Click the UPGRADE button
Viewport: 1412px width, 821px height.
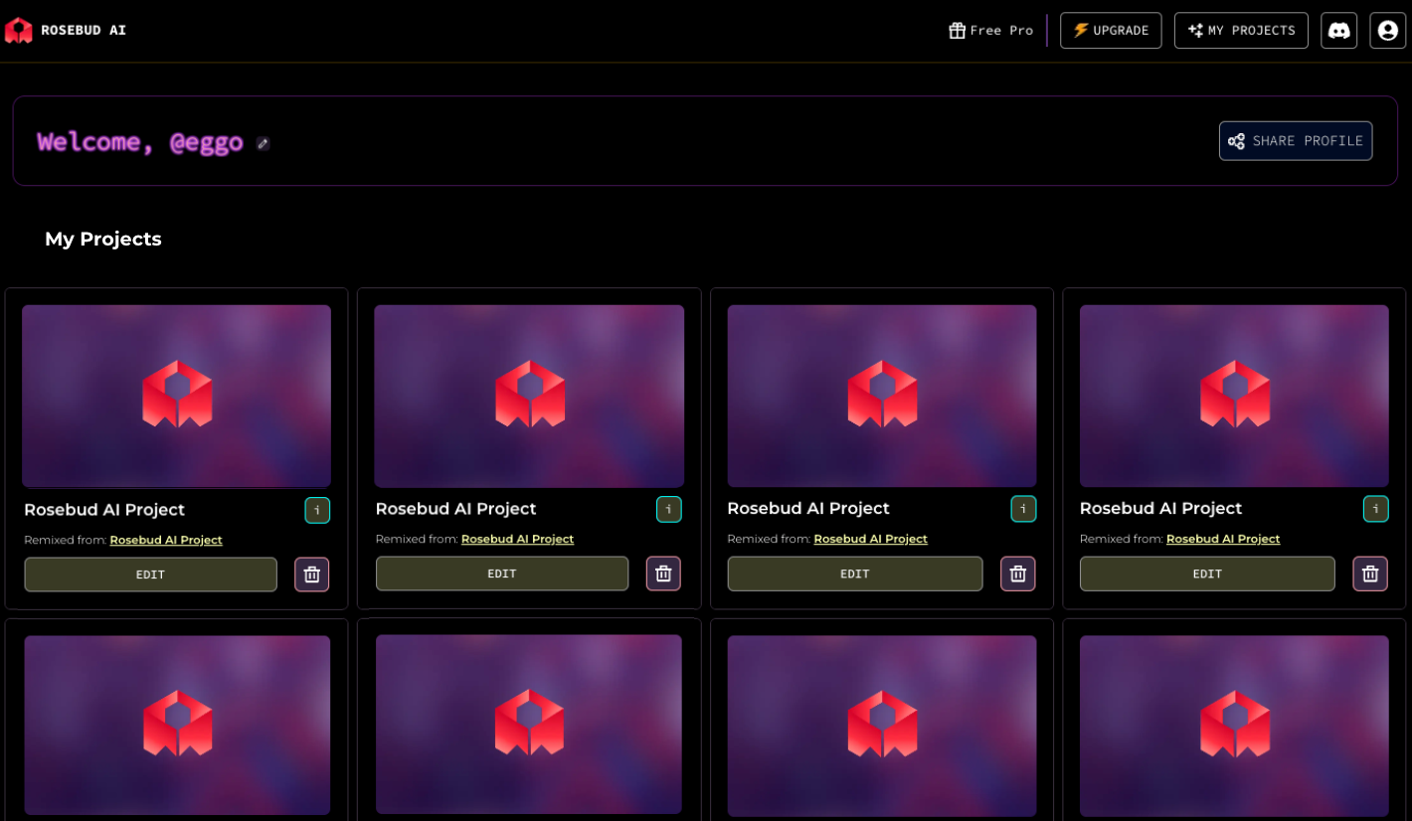(x=1111, y=30)
